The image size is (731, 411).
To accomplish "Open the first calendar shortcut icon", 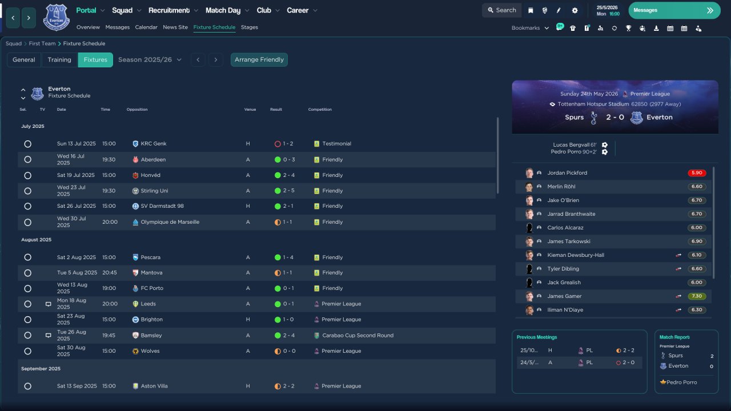I will [670, 28].
